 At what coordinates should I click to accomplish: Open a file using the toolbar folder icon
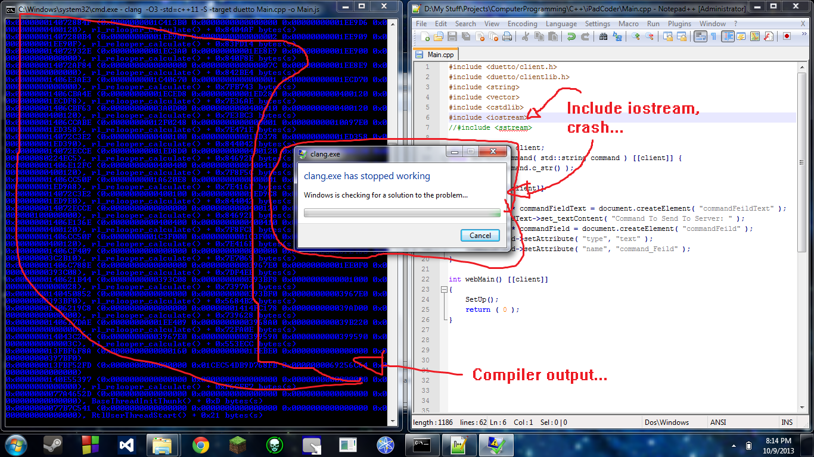coord(439,36)
